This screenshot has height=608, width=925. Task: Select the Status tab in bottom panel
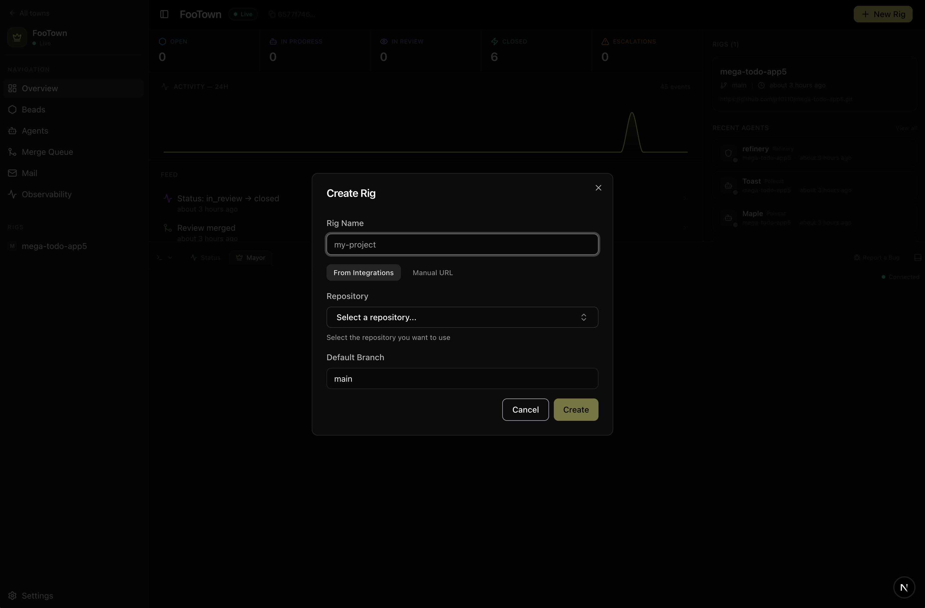[x=205, y=258]
